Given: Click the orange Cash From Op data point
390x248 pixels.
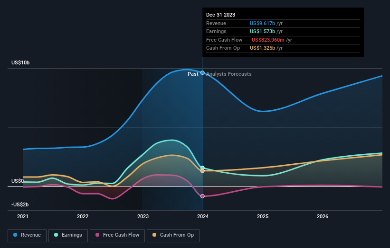Looking at the screenshot, I should pos(202,171).
